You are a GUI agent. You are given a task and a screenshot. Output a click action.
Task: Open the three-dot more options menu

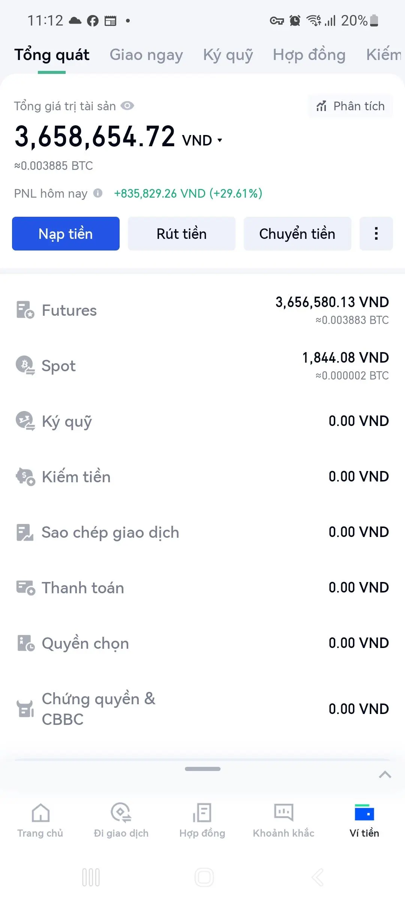pos(376,234)
